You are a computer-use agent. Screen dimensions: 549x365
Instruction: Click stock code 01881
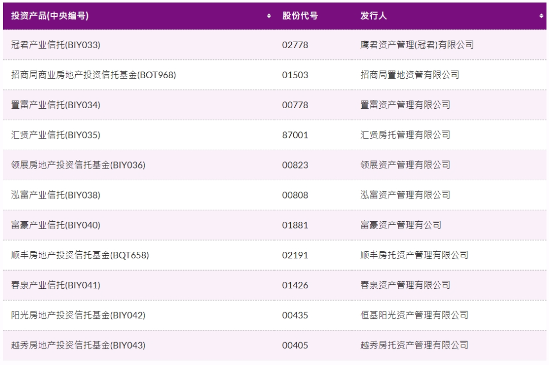[295, 225]
